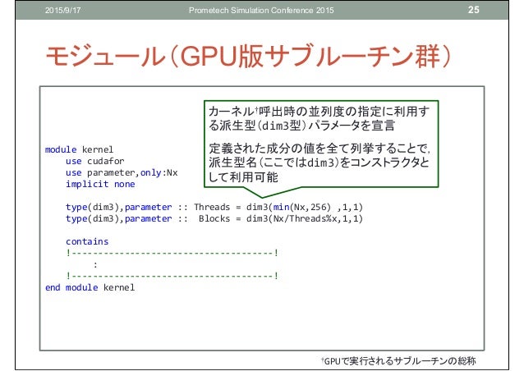Click the code line 'module kernel'
This screenshot has width=524, height=371.
click(79, 149)
